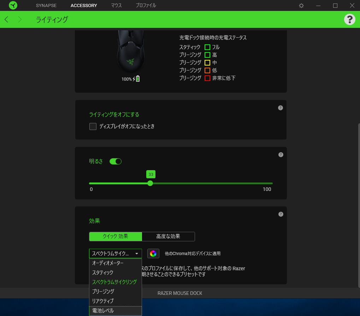The width and height of the screenshot is (360, 316).
Task: Click help icon in lighting-off panel
Action: point(280,108)
